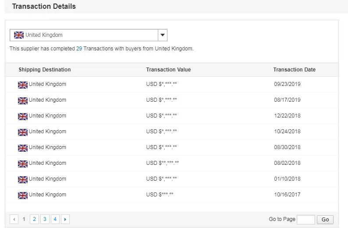Jump to page 3 of transactions

point(45,219)
